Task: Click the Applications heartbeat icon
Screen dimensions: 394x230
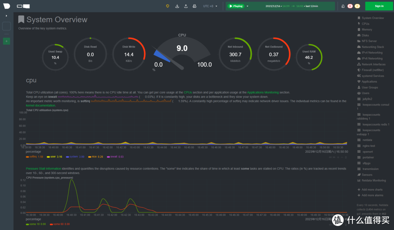Action: coord(359,81)
